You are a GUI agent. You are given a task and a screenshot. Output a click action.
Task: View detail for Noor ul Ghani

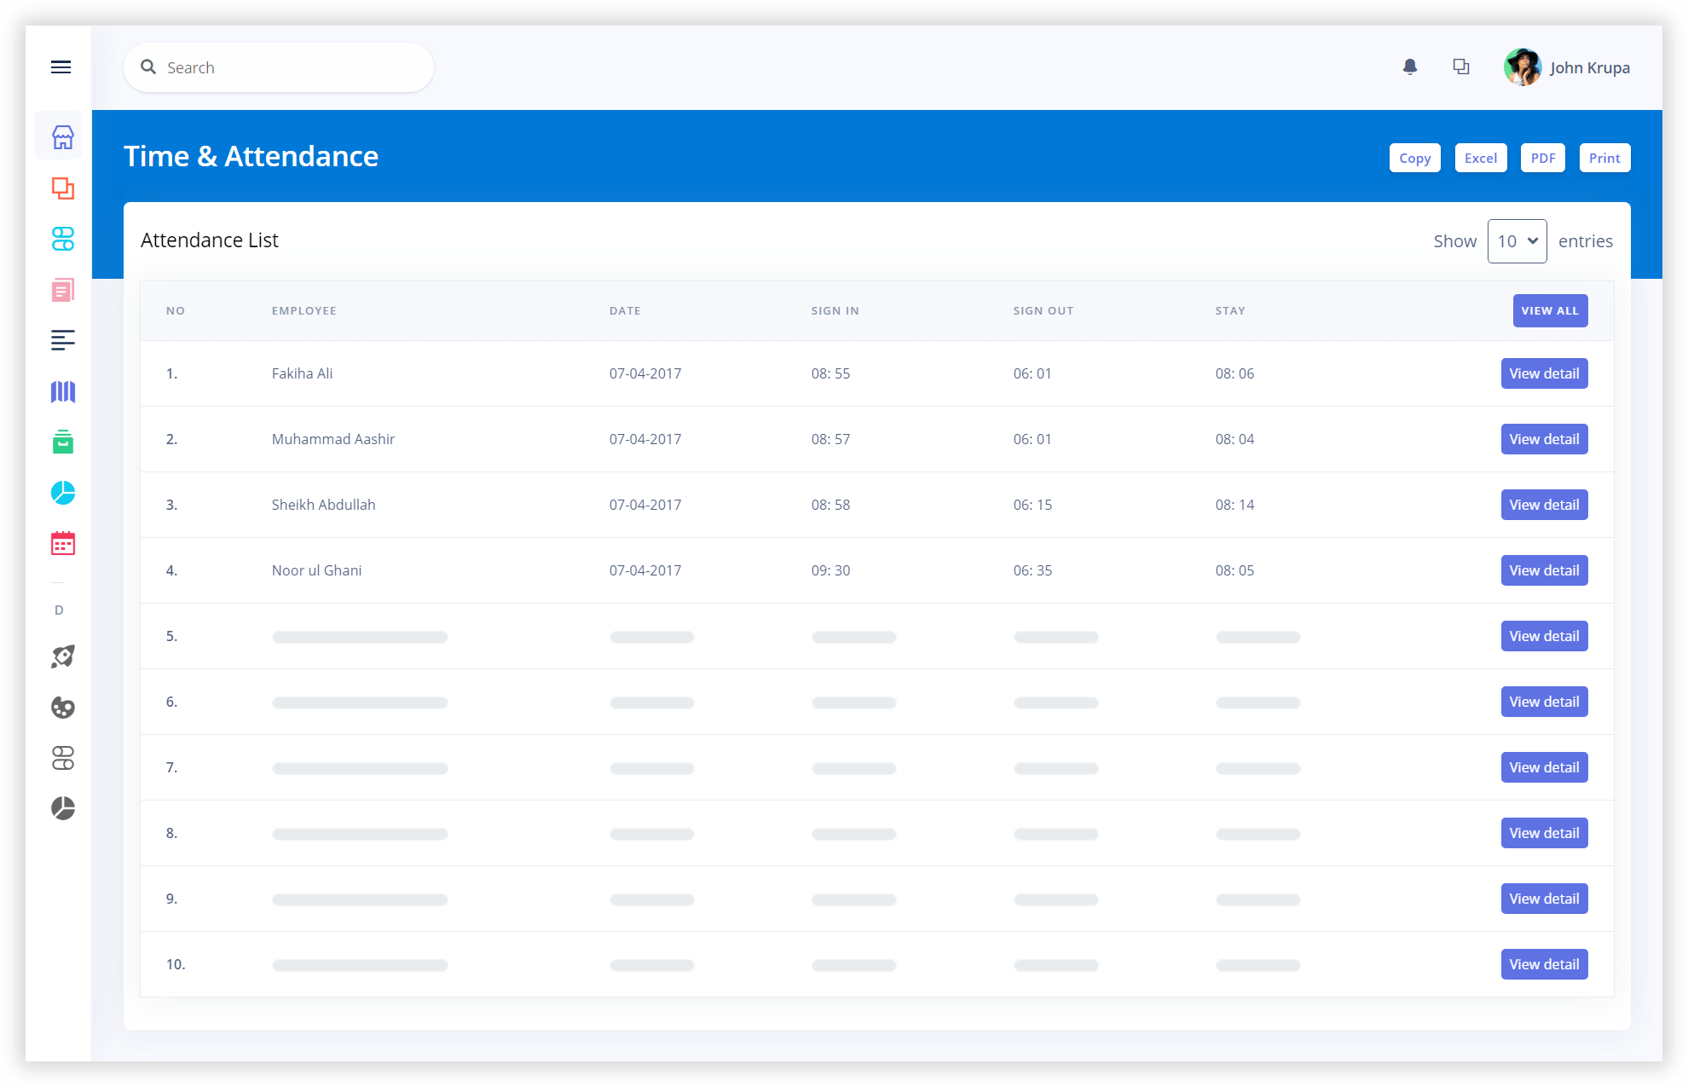pos(1544,570)
